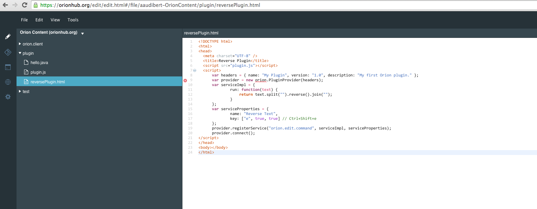Open the Sites globe sidebar icon
This screenshot has height=209, width=537.
(8, 82)
